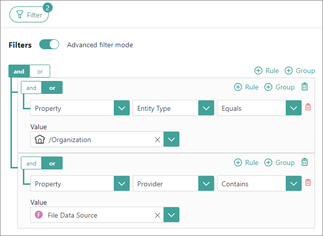Click the Filter button at top

[x=29, y=15]
